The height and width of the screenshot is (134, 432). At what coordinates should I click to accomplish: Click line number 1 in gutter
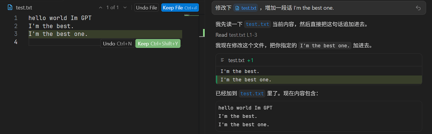click(16, 18)
